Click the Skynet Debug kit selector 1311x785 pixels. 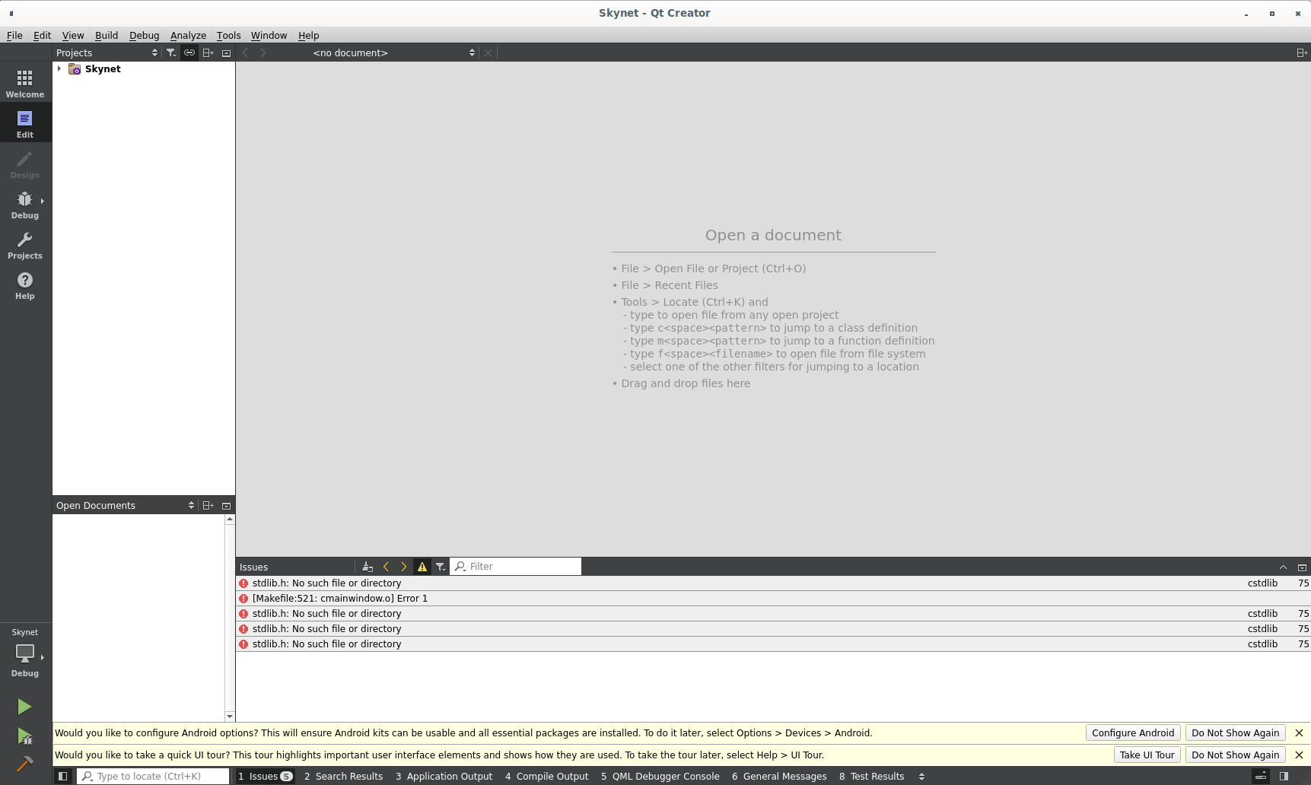click(x=25, y=654)
